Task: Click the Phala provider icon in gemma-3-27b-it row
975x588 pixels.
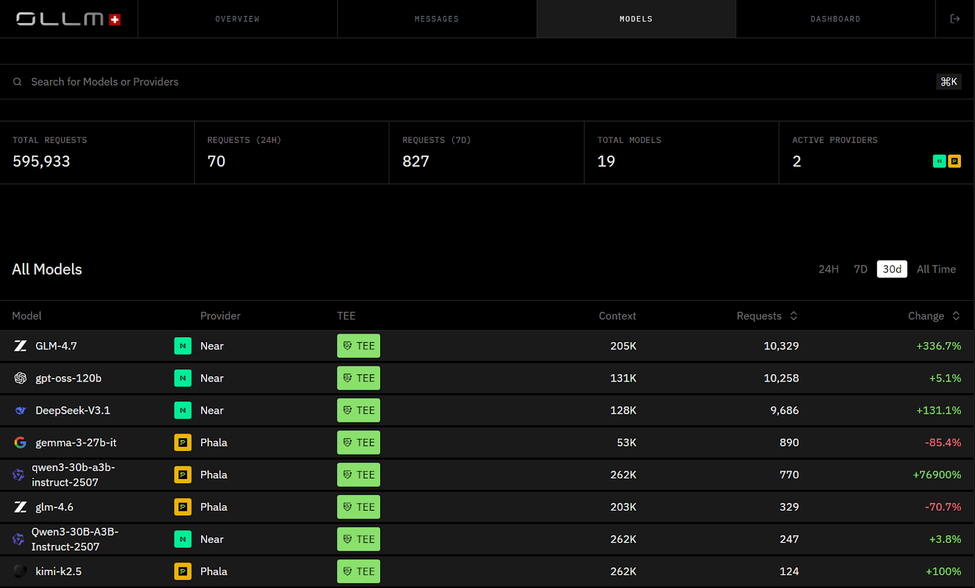Action: [x=183, y=443]
